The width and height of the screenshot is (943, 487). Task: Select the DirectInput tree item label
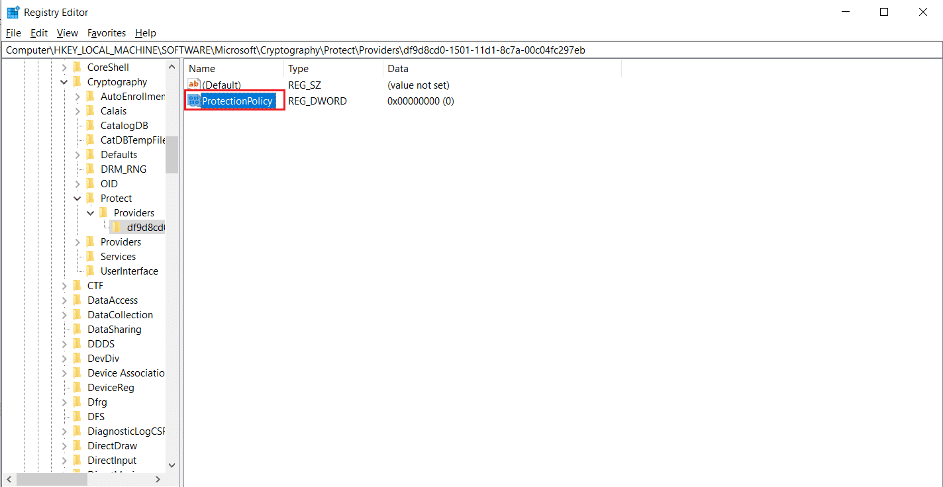coord(112,461)
